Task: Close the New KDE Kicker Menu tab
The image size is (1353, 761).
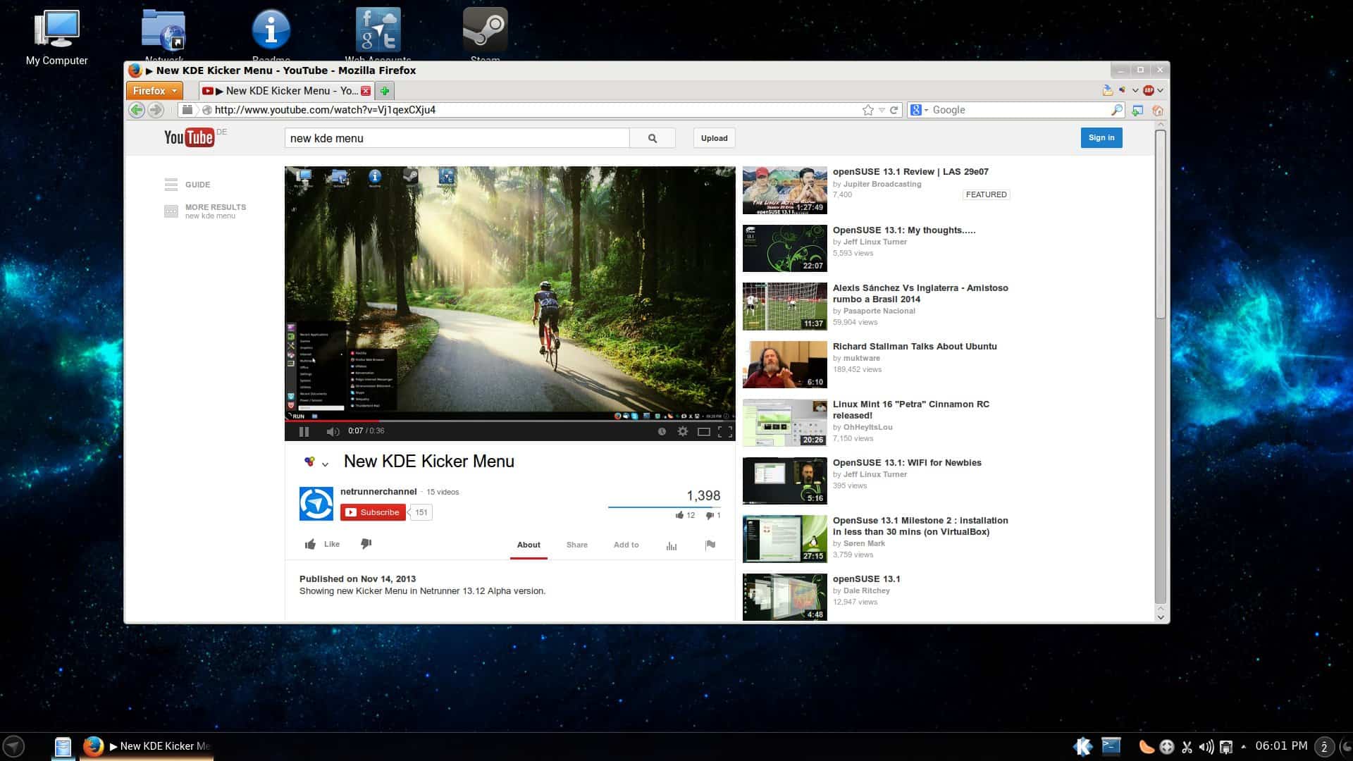Action: [x=366, y=91]
